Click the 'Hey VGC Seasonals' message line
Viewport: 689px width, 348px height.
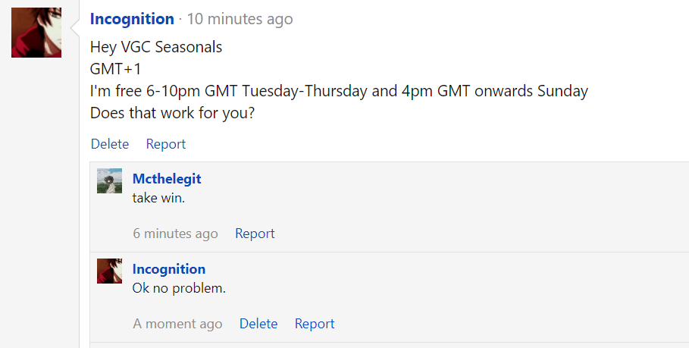[156, 47]
